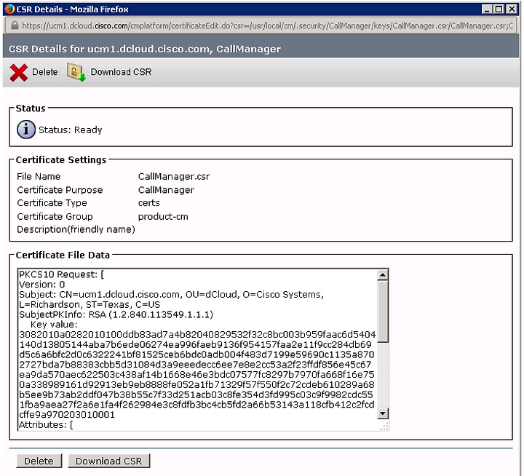The height and width of the screenshot is (476, 524).
Task: Click Download CSR label in top toolbar
Action: tap(121, 72)
